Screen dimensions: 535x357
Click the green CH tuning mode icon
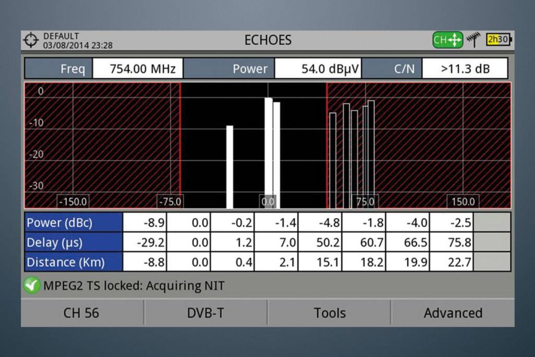click(448, 40)
